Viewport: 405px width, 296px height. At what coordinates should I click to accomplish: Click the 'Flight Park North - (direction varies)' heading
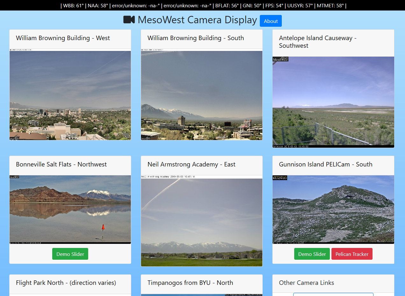point(66,283)
